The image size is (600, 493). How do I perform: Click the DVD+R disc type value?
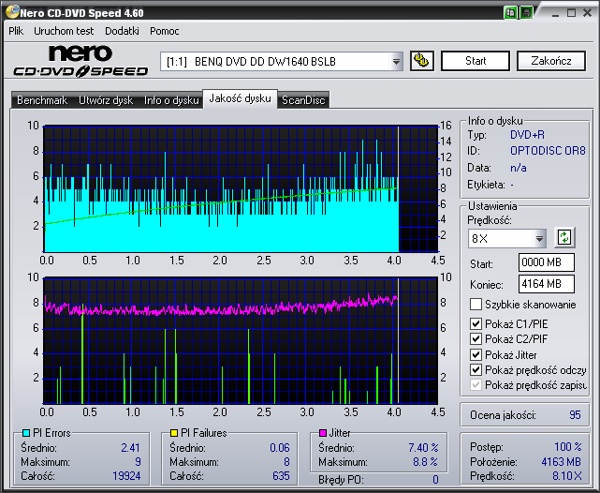coord(527,135)
